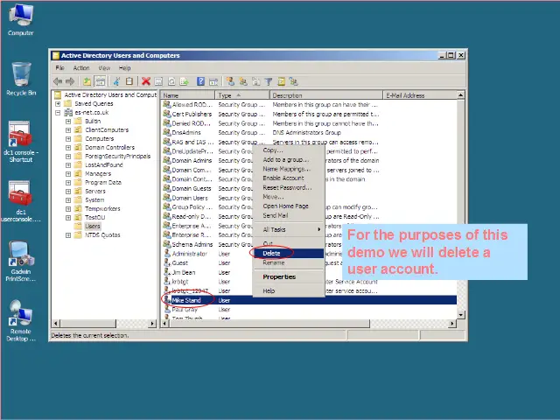Open the Recycle Bin desktop icon
The width and height of the screenshot is (560, 420).
point(21,77)
